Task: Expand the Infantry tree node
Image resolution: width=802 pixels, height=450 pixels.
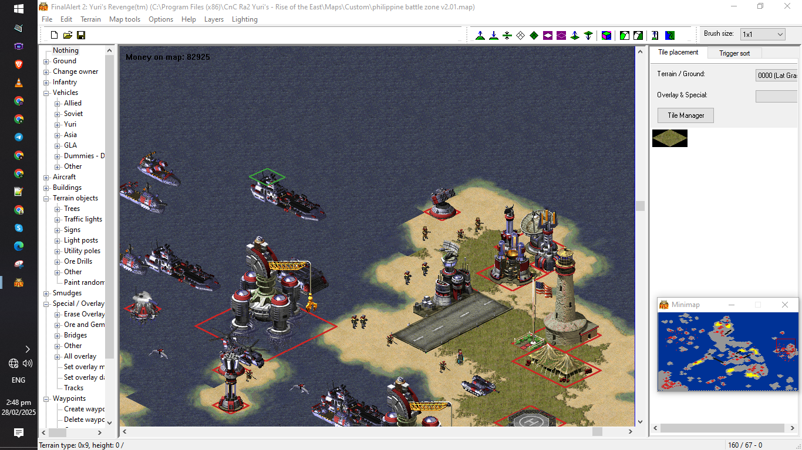Action: [x=46, y=82]
